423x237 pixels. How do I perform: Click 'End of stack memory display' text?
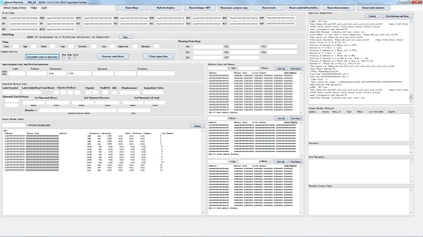click(223, 154)
